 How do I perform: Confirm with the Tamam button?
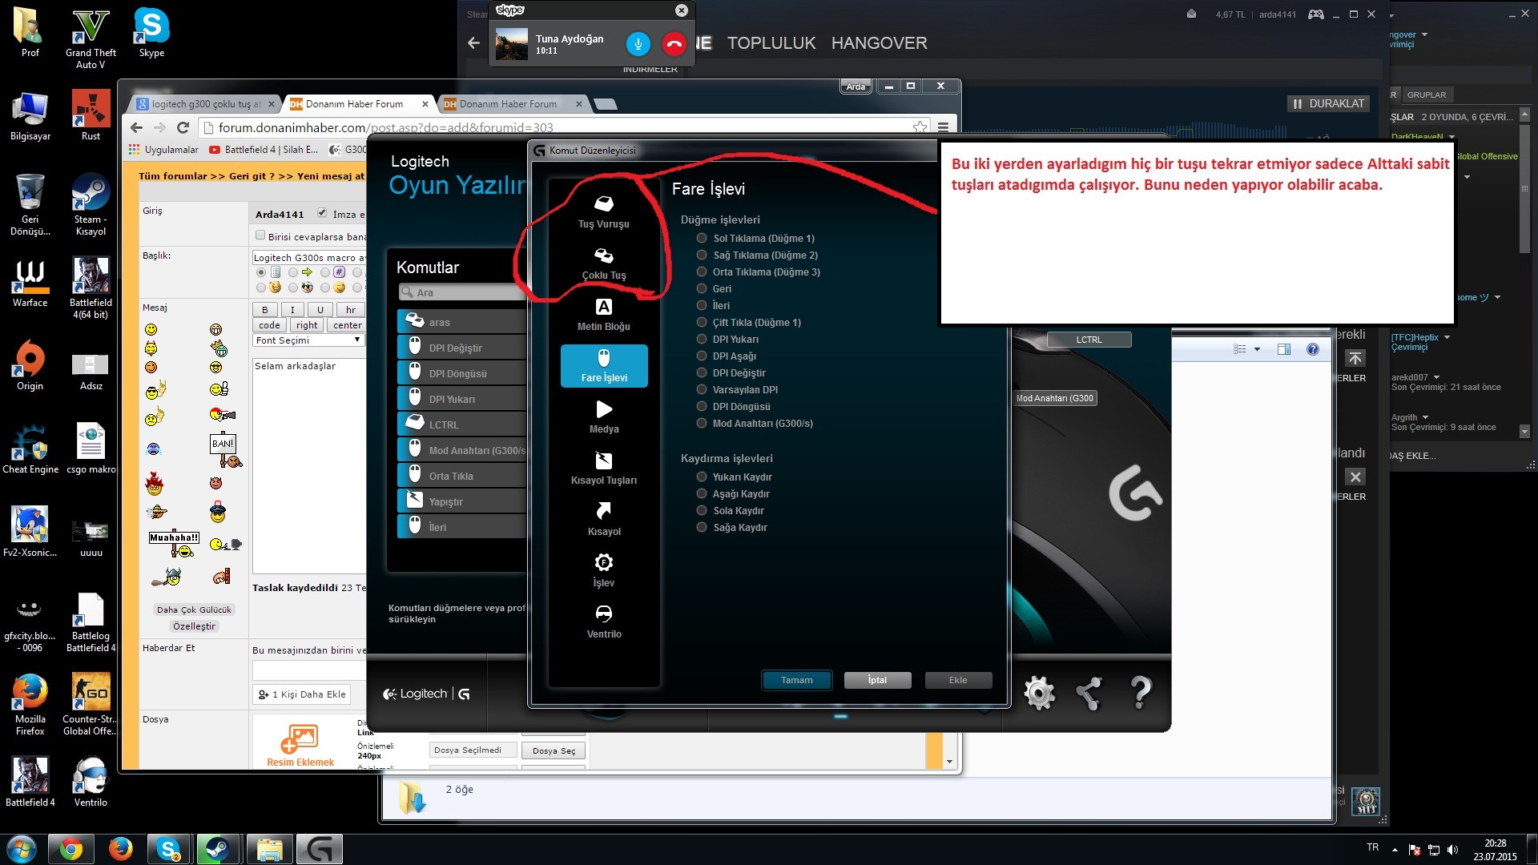[796, 680]
